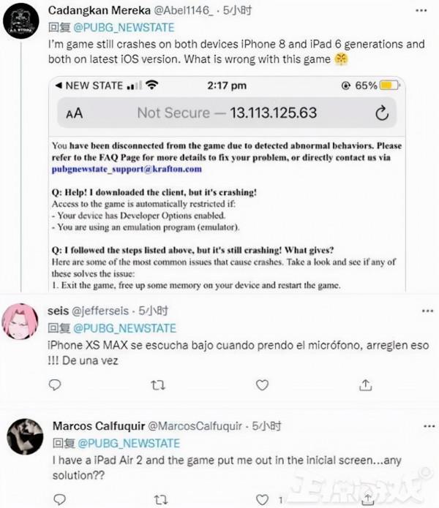Click @PUBG_NEWSTATE mention in seis's reply
Viewport: 439px width, 508px height.
(125, 327)
